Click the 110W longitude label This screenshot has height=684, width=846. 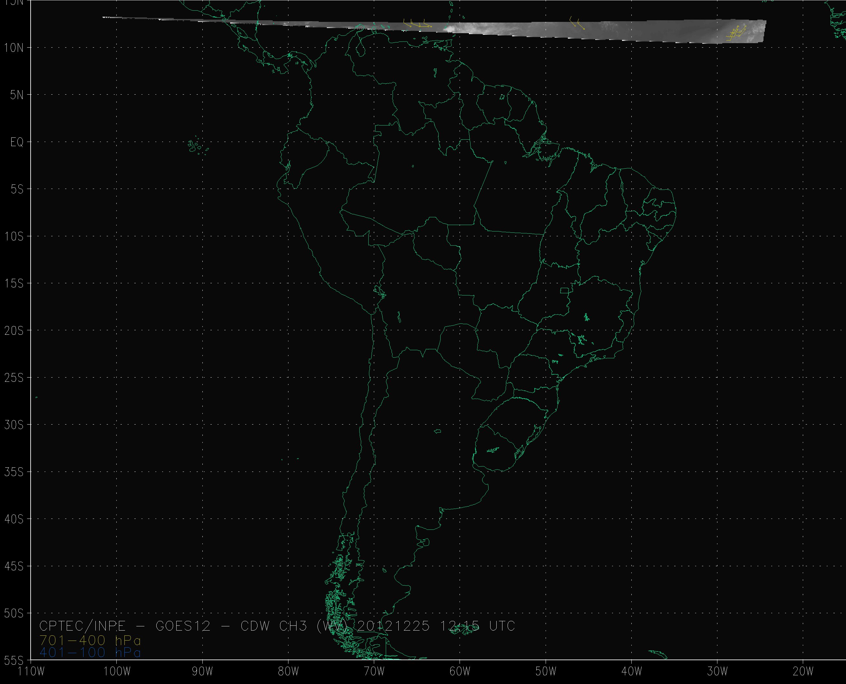31,671
